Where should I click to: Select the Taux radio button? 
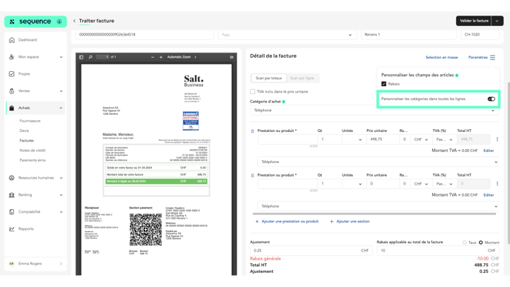(x=465, y=243)
